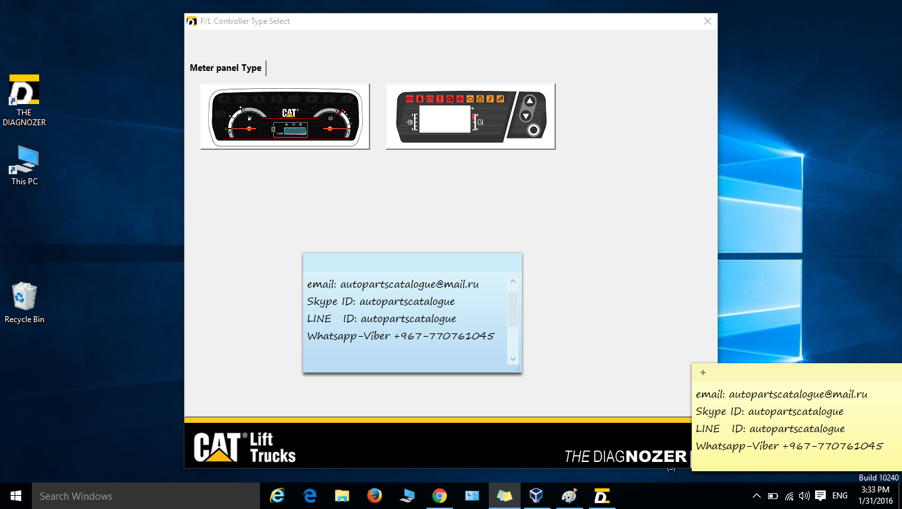Launch Firefox from the taskbar
This screenshot has width=902, height=509.
(x=374, y=496)
